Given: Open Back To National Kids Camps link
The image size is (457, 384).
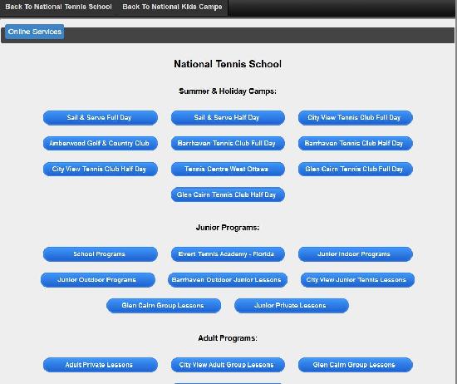Looking at the screenshot, I should [x=172, y=7].
